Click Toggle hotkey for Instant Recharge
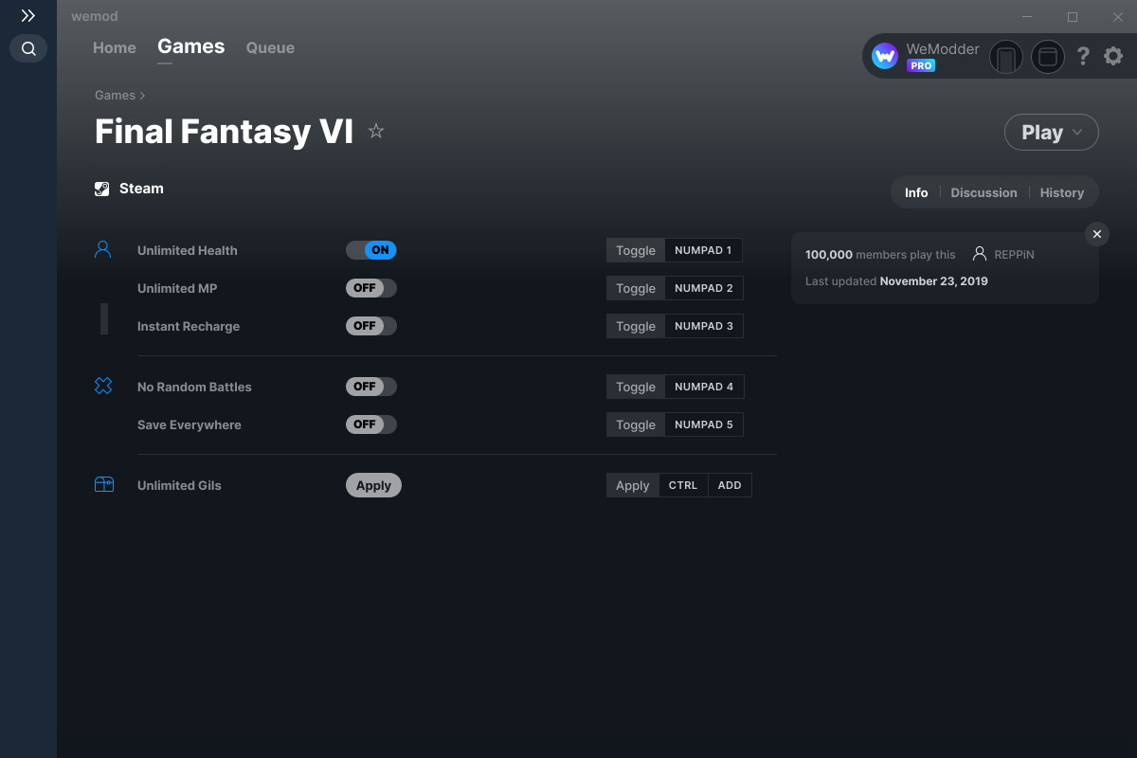 [636, 326]
